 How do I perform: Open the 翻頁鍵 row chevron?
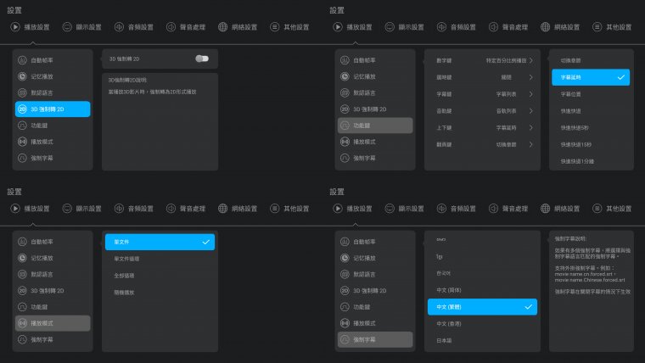click(x=531, y=143)
